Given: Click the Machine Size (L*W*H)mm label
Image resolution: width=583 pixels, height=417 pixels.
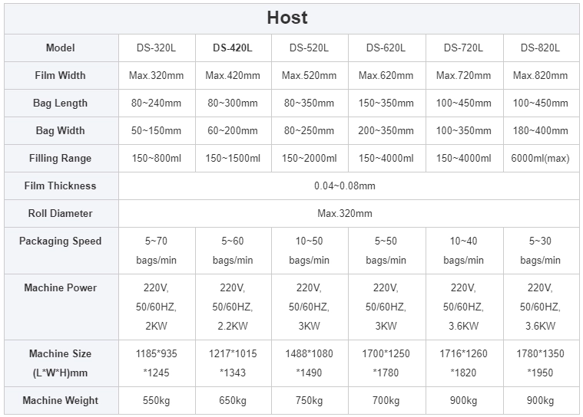Looking at the screenshot, I should click(x=60, y=363).
